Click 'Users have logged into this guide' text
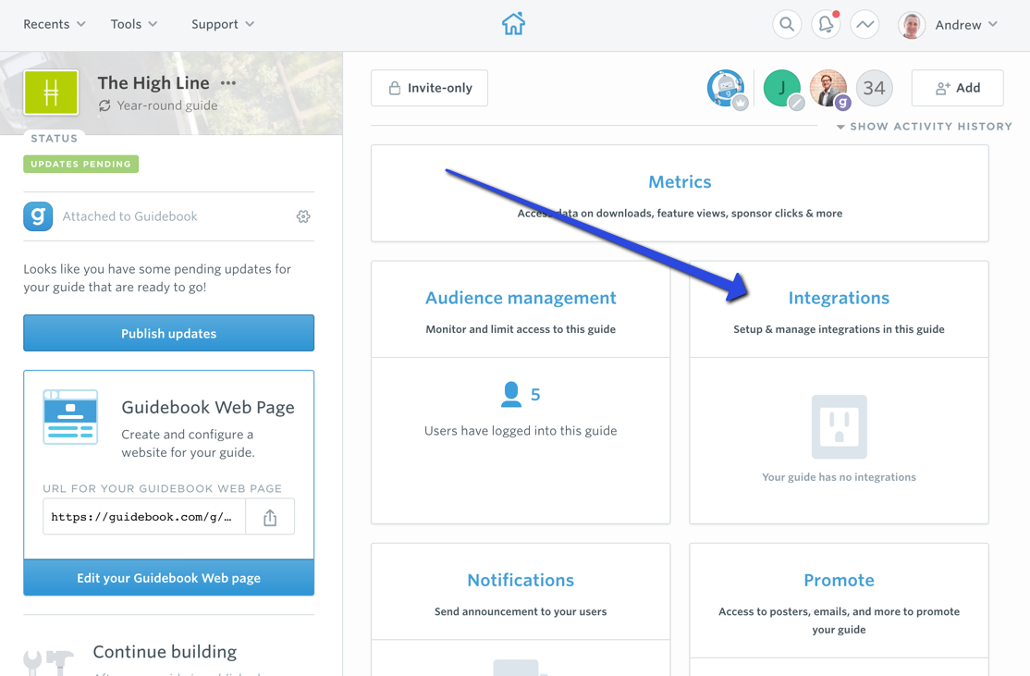Image resolution: width=1030 pixels, height=676 pixels. click(521, 431)
